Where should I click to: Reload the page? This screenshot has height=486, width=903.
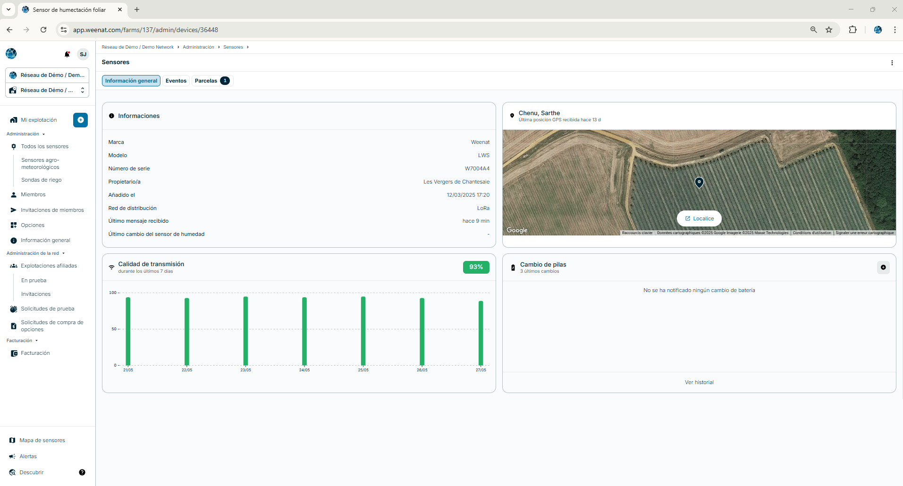coord(43,30)
